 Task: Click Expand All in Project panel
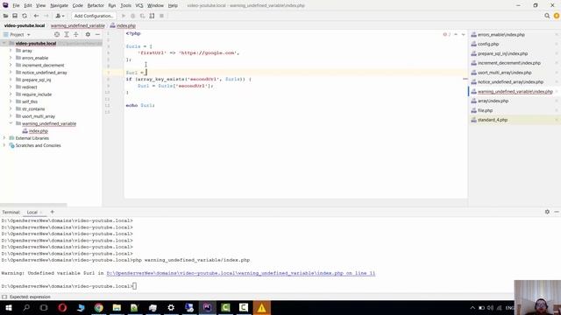(x=67, y=35)
